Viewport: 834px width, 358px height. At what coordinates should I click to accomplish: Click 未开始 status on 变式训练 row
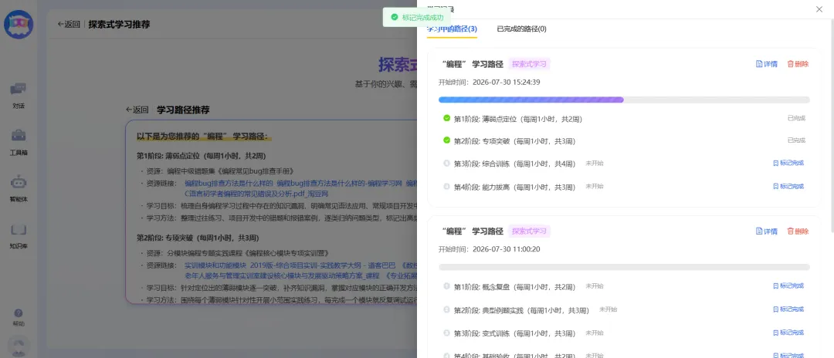tap(595, 333)
